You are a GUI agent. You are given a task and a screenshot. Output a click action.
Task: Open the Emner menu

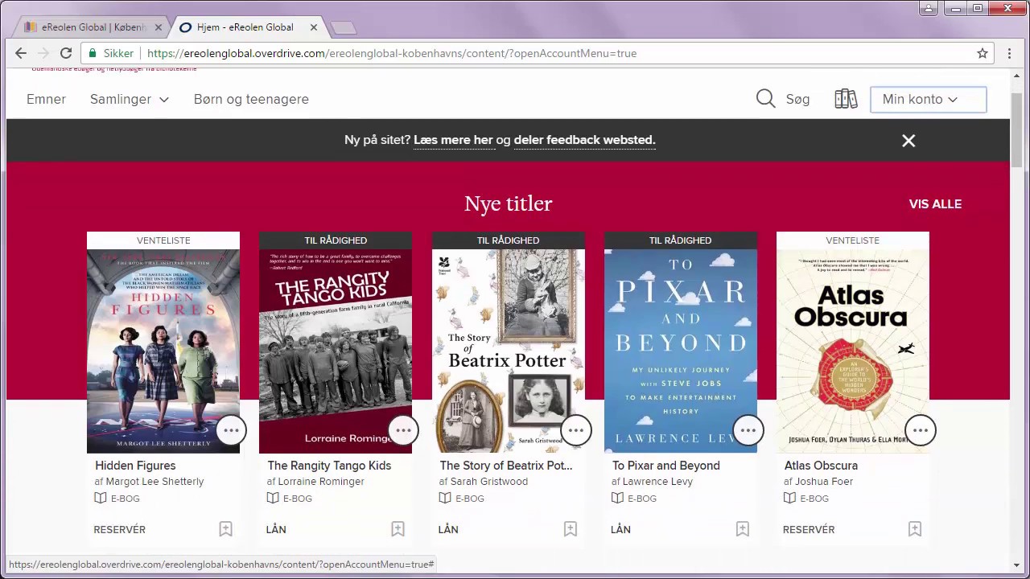[x=46, y=99]
